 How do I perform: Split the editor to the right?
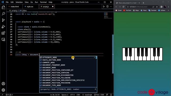click(x=107, y=6)
